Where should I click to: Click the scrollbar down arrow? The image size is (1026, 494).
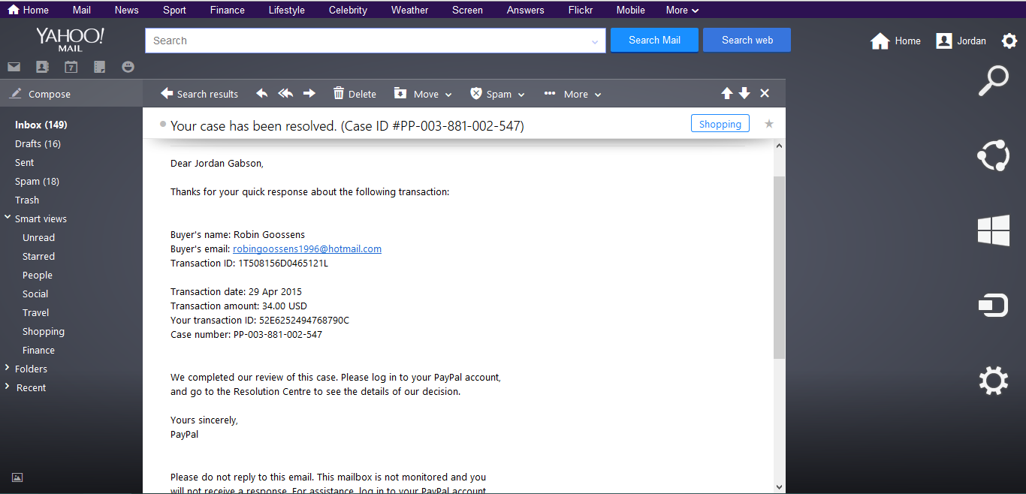click(x=779, y=487)
